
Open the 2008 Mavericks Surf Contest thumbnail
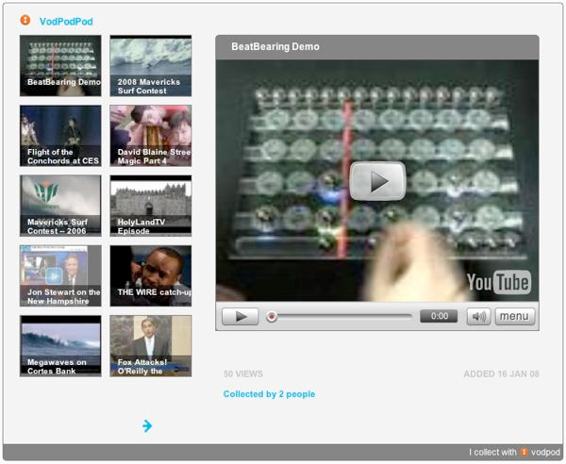(x=151, y=66)
